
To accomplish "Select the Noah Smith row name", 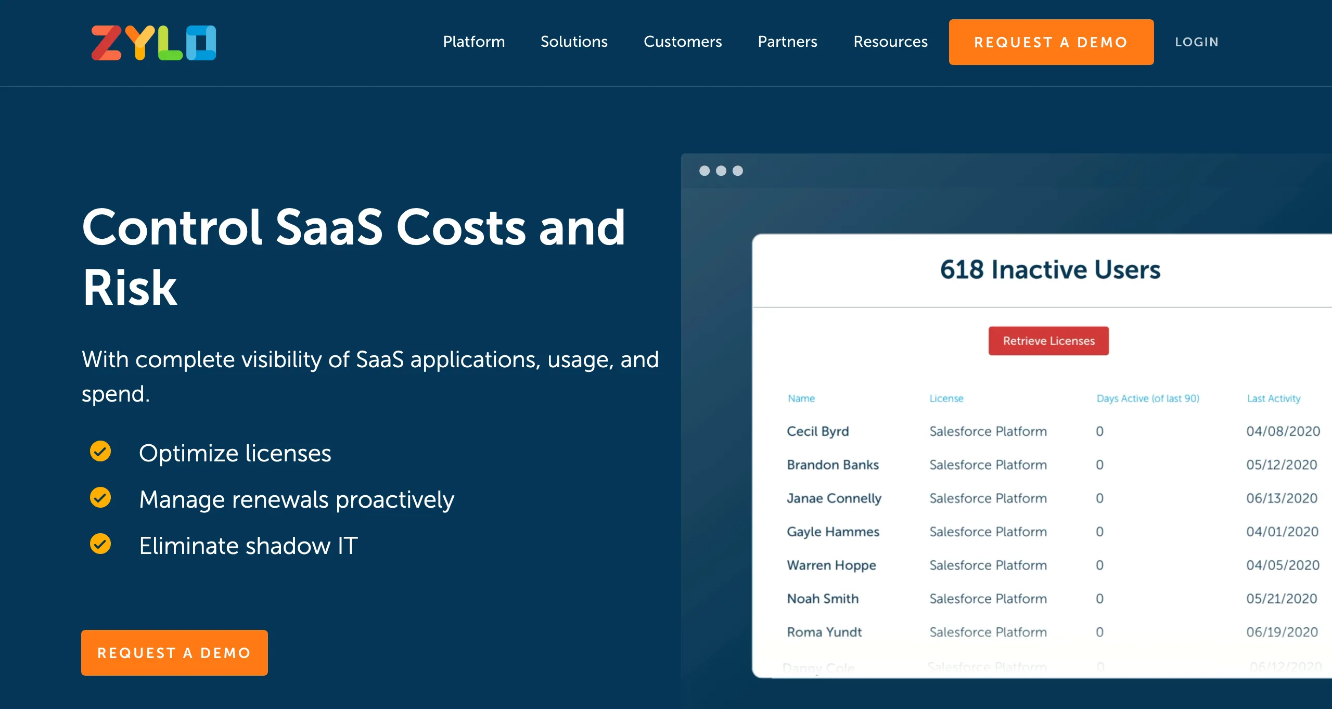I will [x=823, y=599].
